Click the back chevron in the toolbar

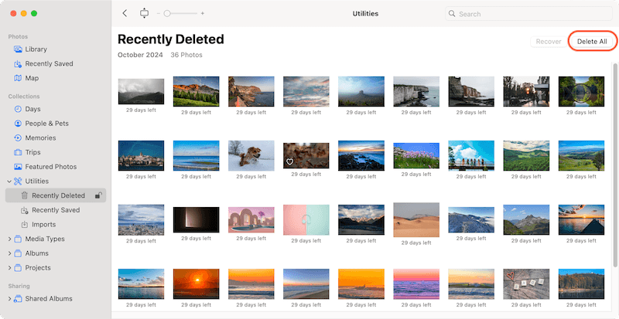coord(125,13)
